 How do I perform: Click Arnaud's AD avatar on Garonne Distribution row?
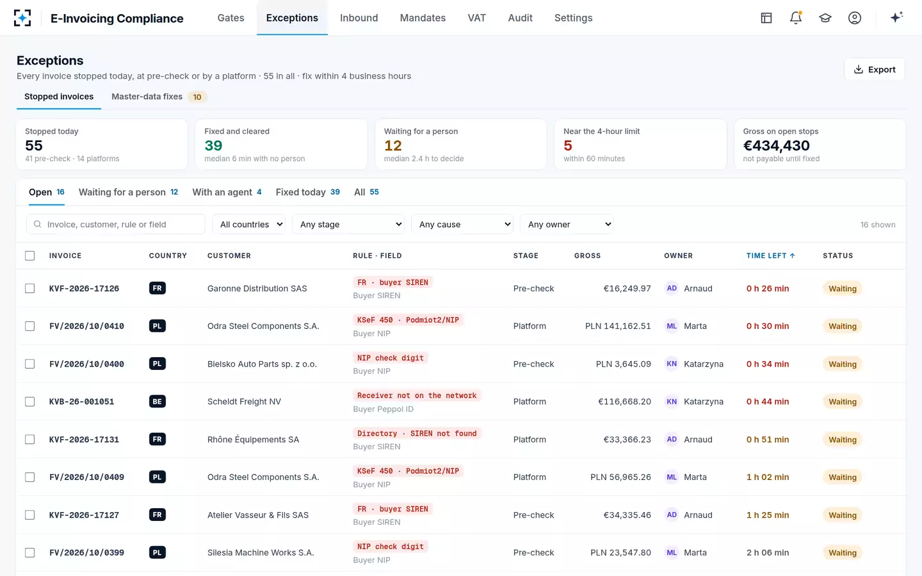point(672,288)
